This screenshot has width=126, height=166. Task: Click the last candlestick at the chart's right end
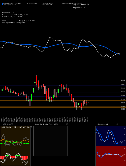[x=88, y=102]
